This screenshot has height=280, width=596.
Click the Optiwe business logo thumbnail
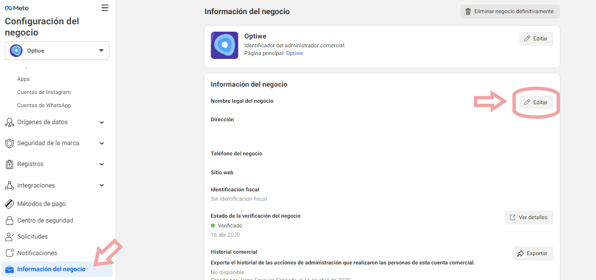[224, 45]
